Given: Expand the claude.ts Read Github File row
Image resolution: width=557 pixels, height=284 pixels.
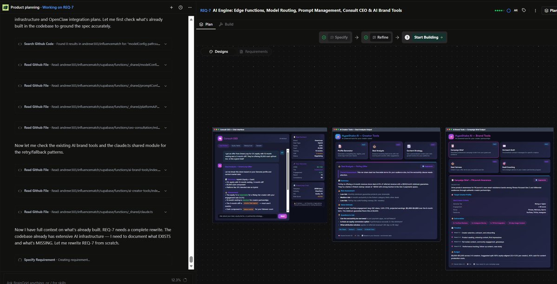Looking at the screenshot, I should point(165,212).
